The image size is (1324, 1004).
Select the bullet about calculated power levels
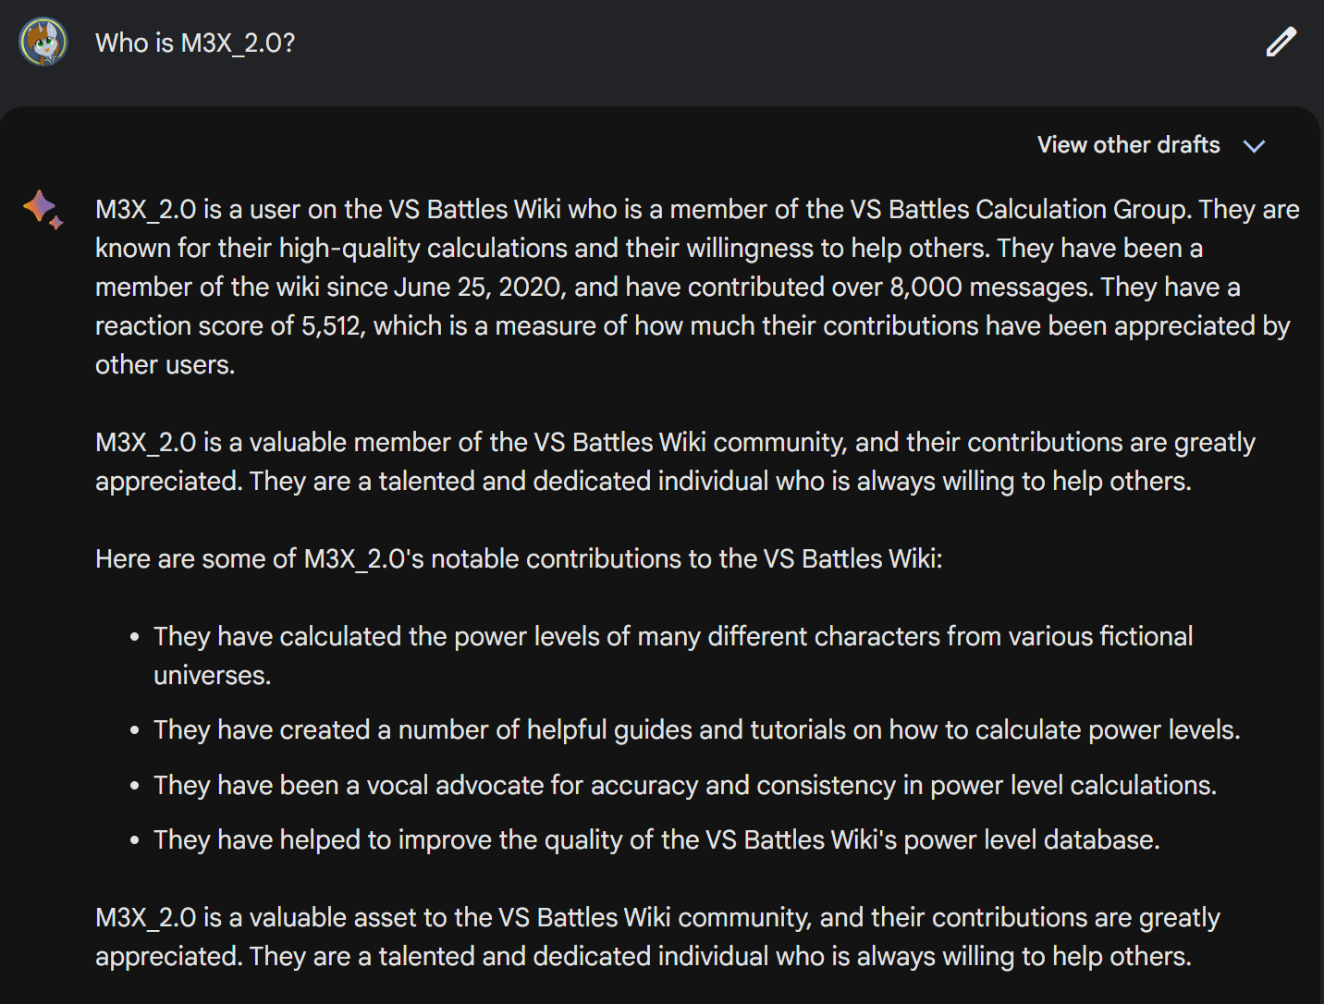(x=673, y=655)
